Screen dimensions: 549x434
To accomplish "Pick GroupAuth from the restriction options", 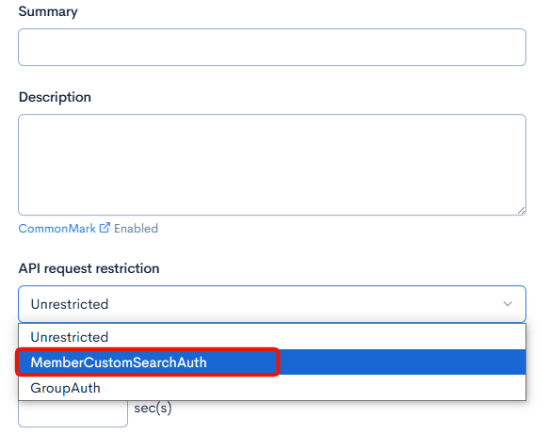I will click(x=66, y=388).
